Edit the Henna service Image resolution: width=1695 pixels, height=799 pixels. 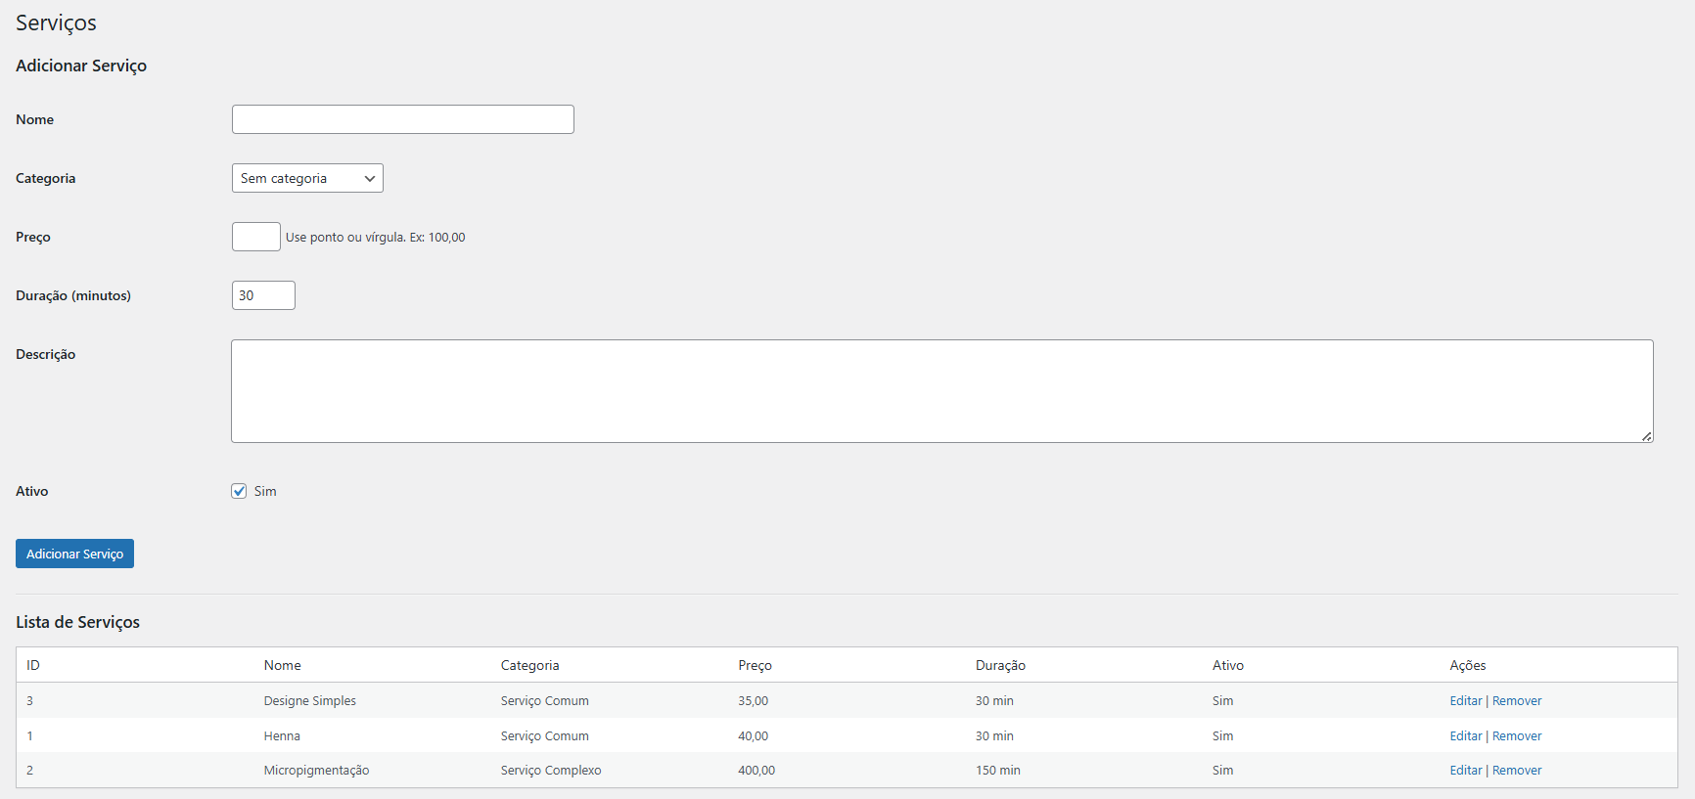point(1465,736)
